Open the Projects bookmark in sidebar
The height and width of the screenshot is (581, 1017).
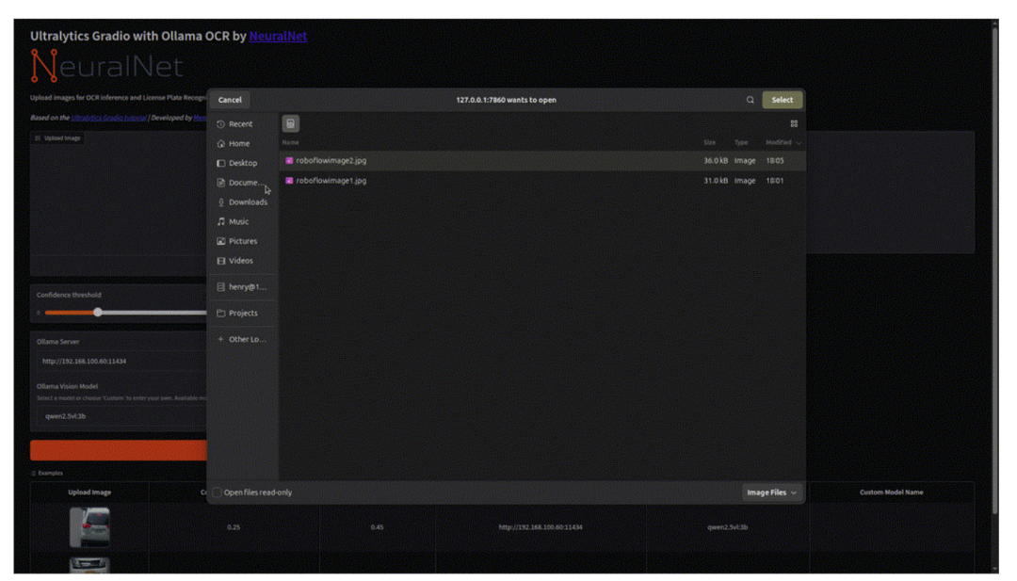click(243, 313)
